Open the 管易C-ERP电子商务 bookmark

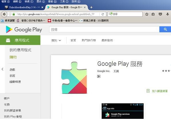(31, 20)
